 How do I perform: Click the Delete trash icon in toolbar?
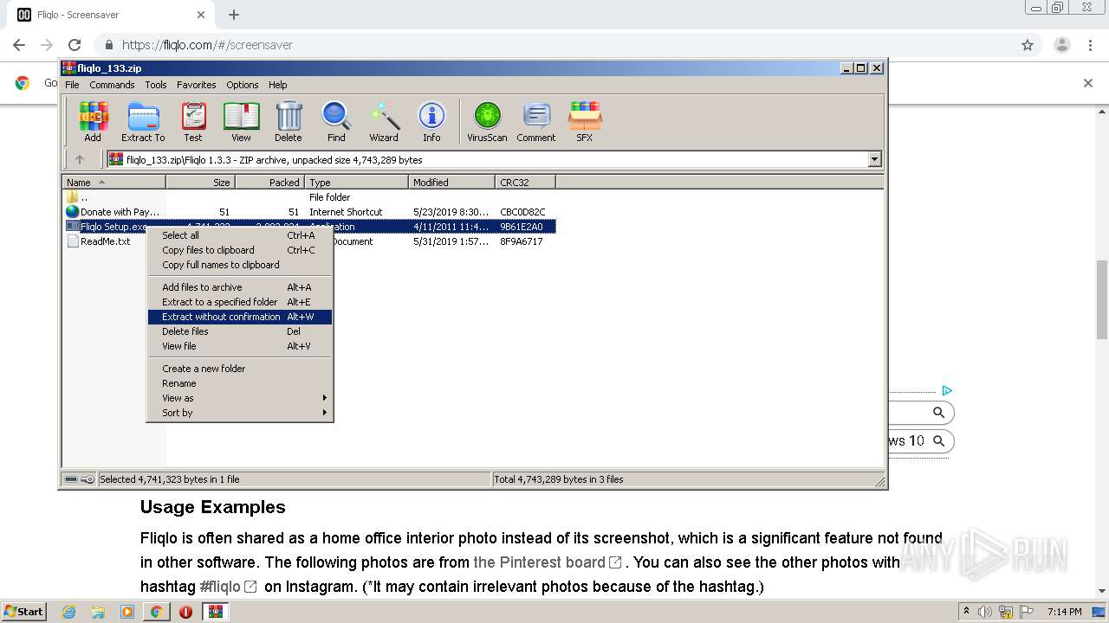pos(289,121)
